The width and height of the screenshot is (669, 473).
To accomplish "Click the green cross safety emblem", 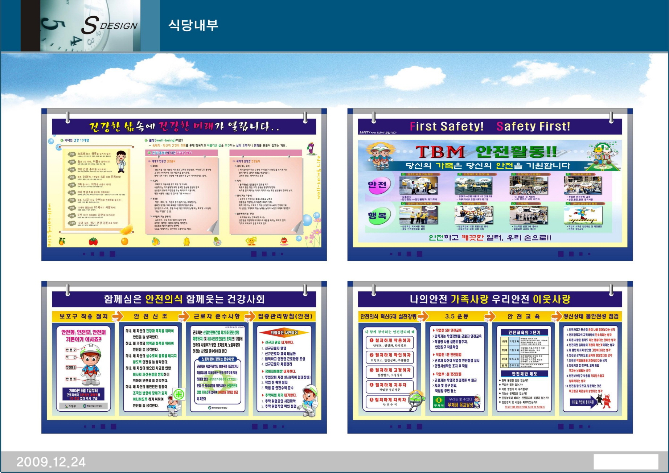I will click(x=178, y=394).
